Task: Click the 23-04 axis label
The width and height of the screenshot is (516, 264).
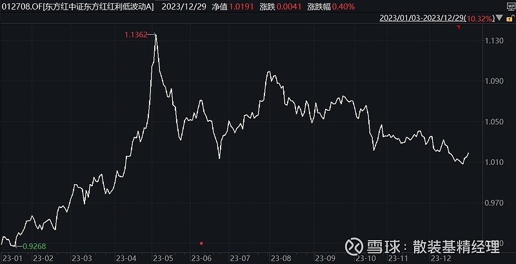Action: coord(125,258)
